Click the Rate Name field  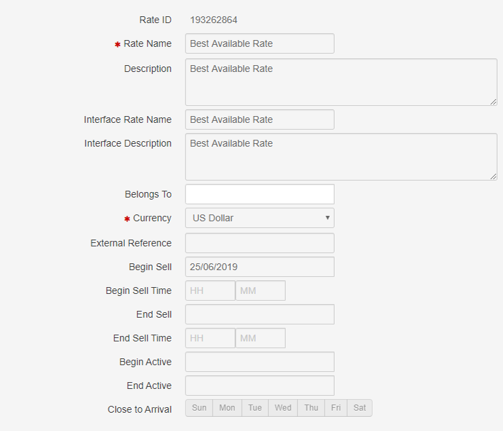click(260, 43)
